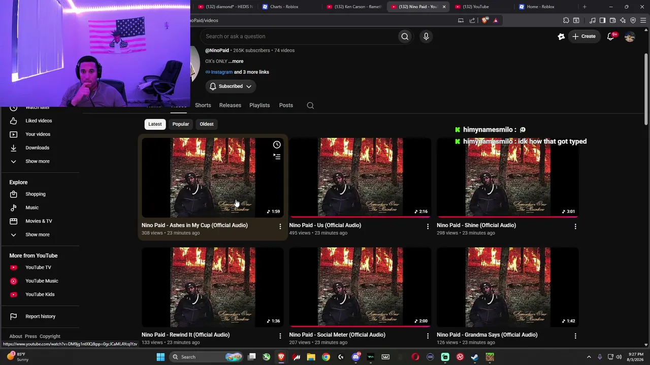Open a new browser tab with plus button
650x365 pixels.
pyautogui.click(x=584, y=7)
